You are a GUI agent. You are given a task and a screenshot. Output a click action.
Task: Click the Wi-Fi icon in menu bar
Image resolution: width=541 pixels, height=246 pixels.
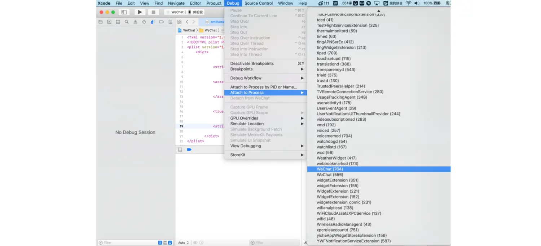point(408,3)
